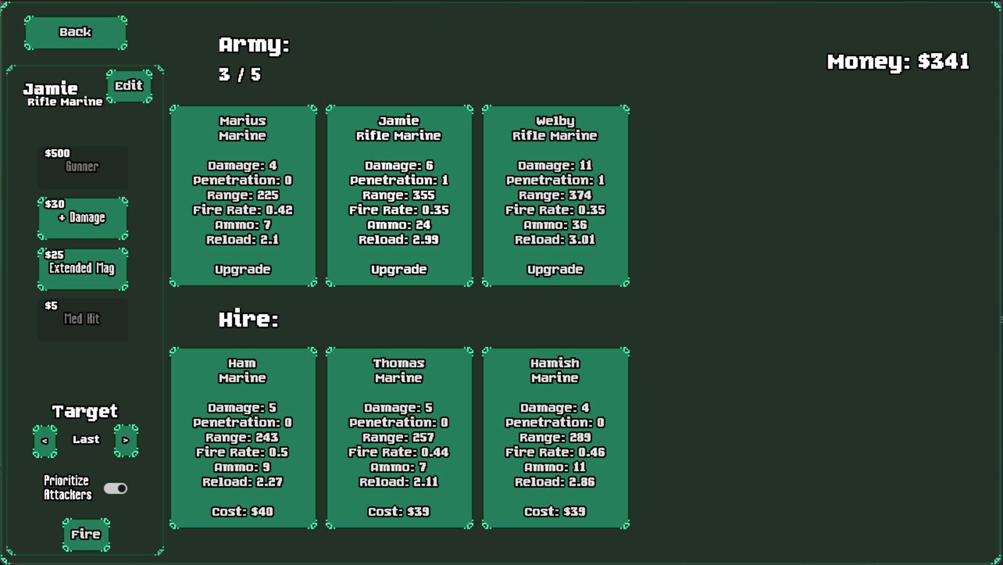
Task: Upgrade Welby the Rifle Marine
Action: (x=555, y=269)
